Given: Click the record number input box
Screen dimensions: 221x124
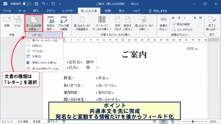Looking at the screenshot, I should (187, 18).
